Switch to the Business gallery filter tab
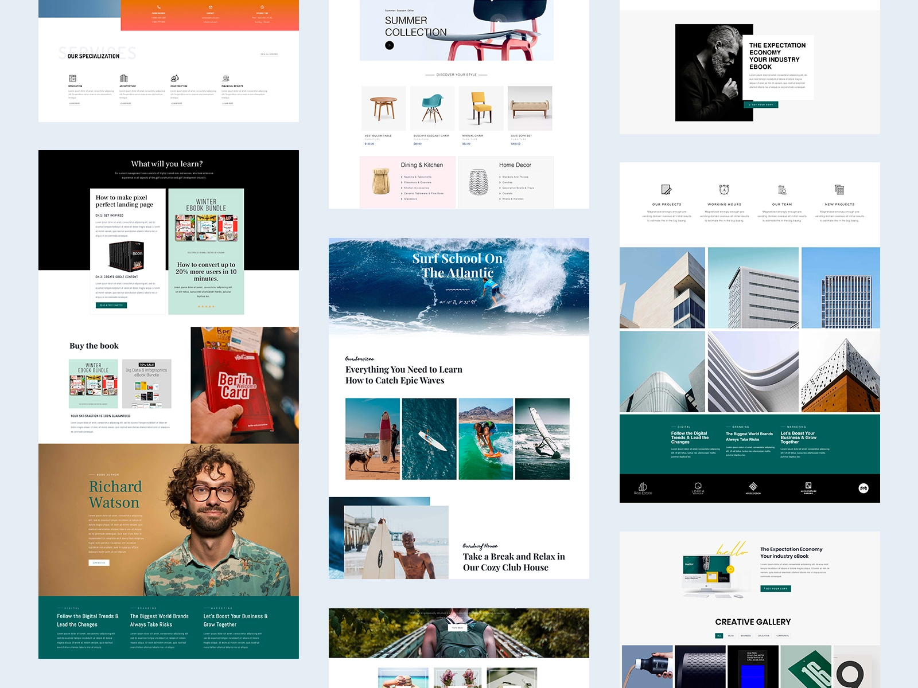The width and height of the screenshot is (918, 688). pos(745,636)
